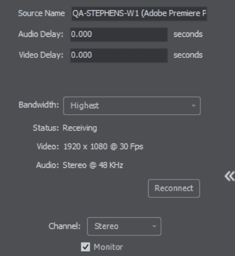Click into the Video Delay field
This screenshot has width=235, height=256.
119,55
